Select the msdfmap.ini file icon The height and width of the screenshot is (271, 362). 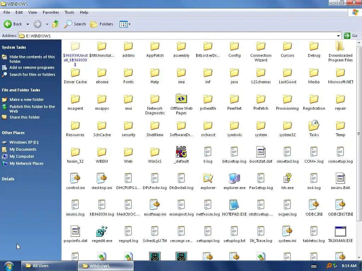[x=155, y=205]
